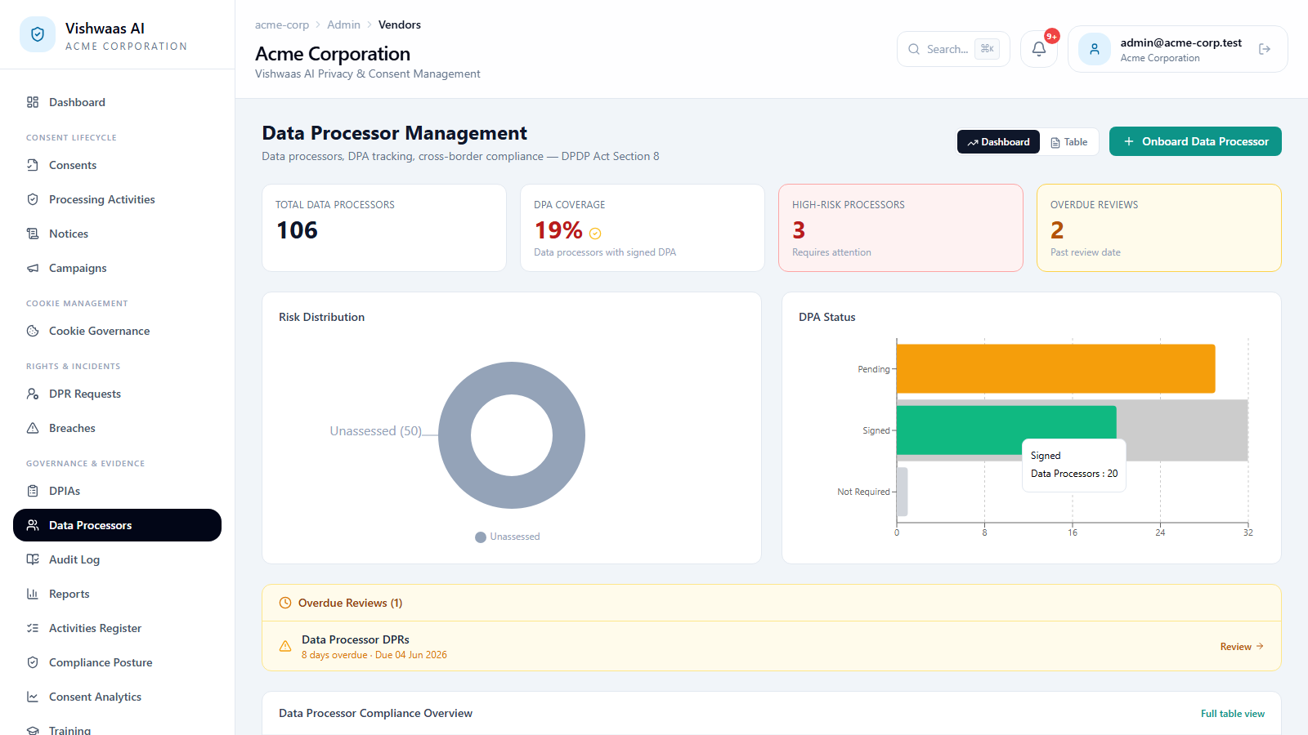
Task: Click the Unassessed legend item
Action: (508, 537)
